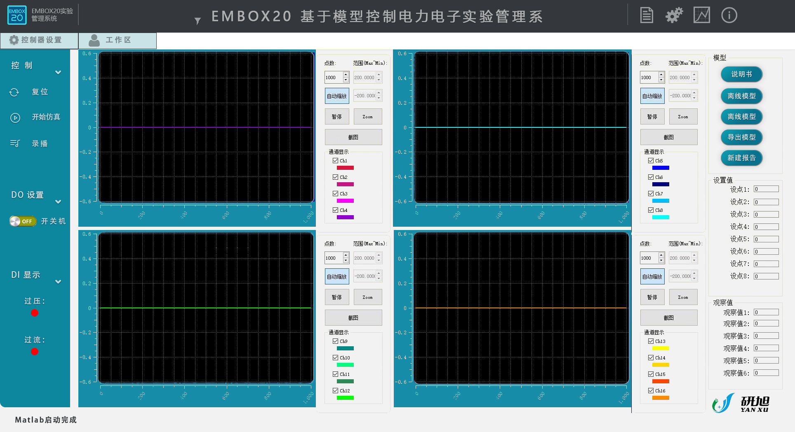
Task: Click the user icon on 工作区 tab
Action: tap(94, 40)
